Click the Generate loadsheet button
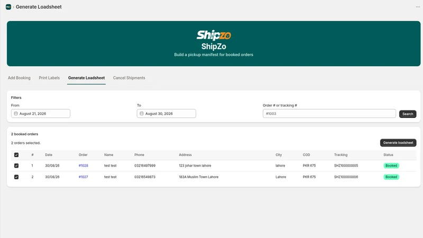The image size is (423, 238). [398, 143]
